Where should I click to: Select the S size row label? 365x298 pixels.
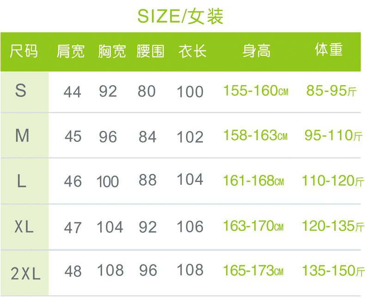tap(21, 91)
